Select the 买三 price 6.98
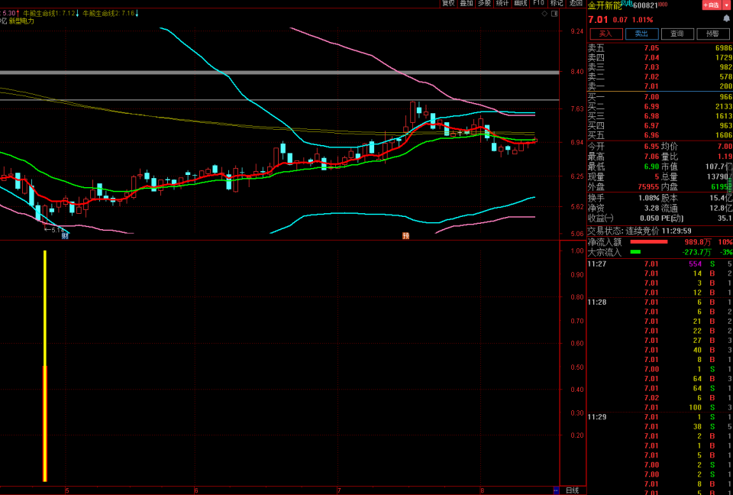Viewport: 733px width, 495px height. 651,116
